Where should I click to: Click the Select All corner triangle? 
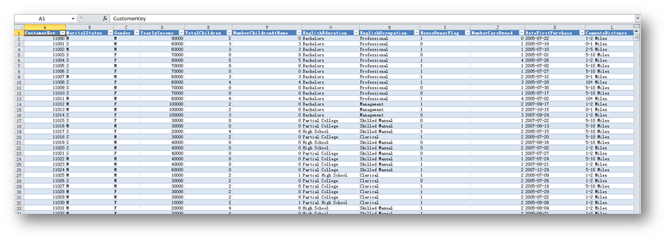pos(19,27)
